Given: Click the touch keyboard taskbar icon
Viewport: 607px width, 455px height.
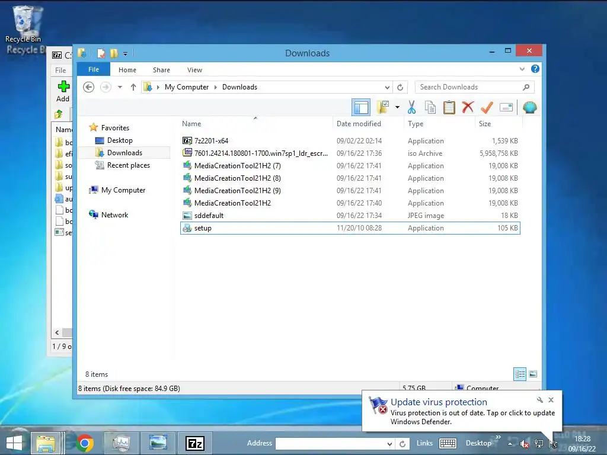Looking at the screenshot, I should click(x=448, y=443).
